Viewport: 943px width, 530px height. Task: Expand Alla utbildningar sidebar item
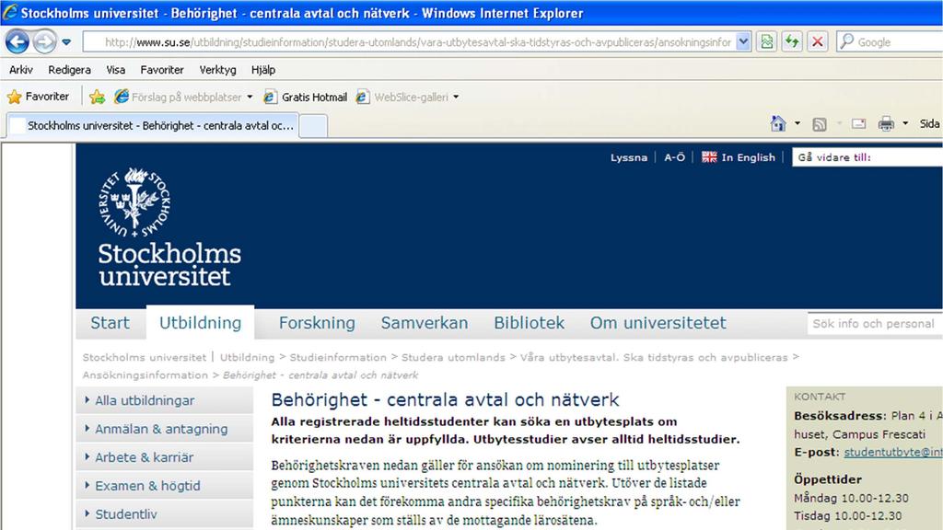pos(164,400)
